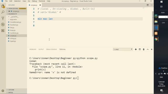Open Task View on the taskbar

(x=161, y=7)
